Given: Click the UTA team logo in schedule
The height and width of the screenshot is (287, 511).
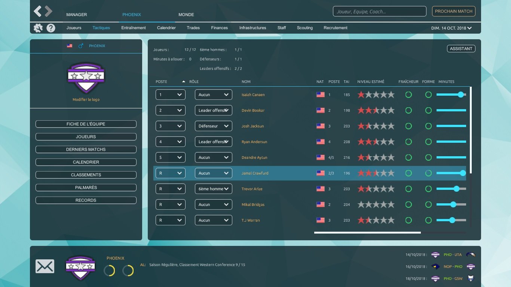Looking at the screenshot, I should 471,255.
